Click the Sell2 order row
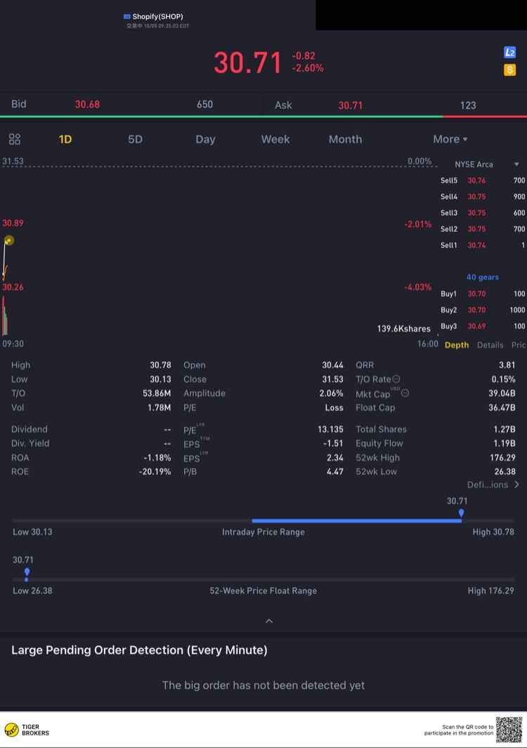The width and height of the screenshot is (527, 748). 483,229
